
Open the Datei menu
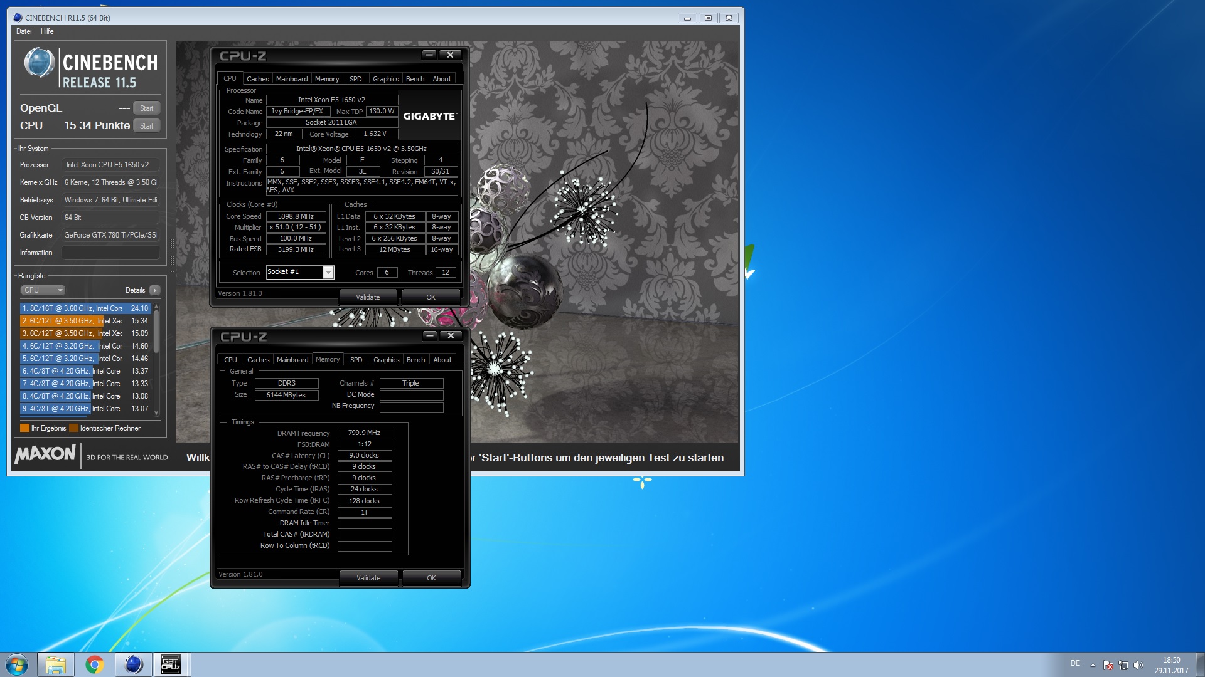pyautogui.click(x=24, y=31)
